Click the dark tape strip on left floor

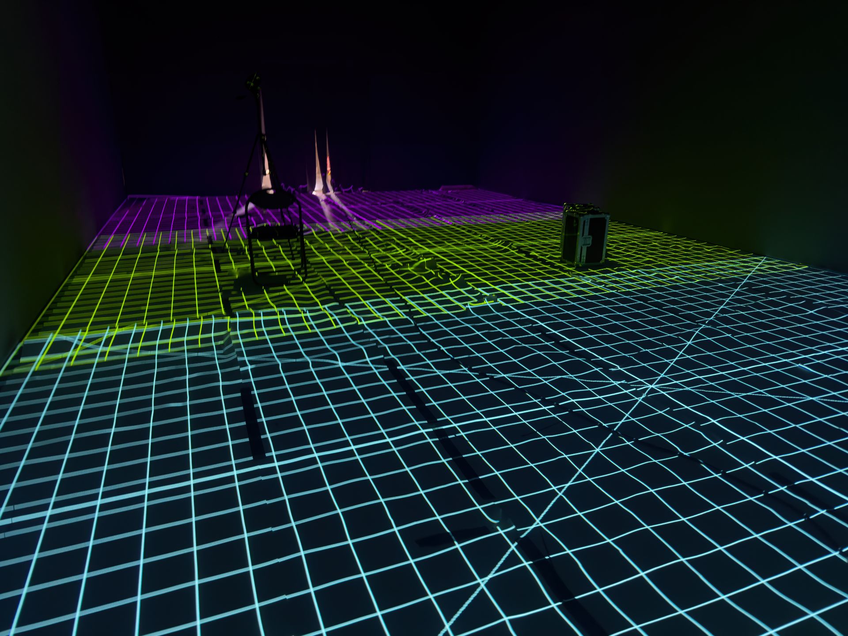pos(253,423)
